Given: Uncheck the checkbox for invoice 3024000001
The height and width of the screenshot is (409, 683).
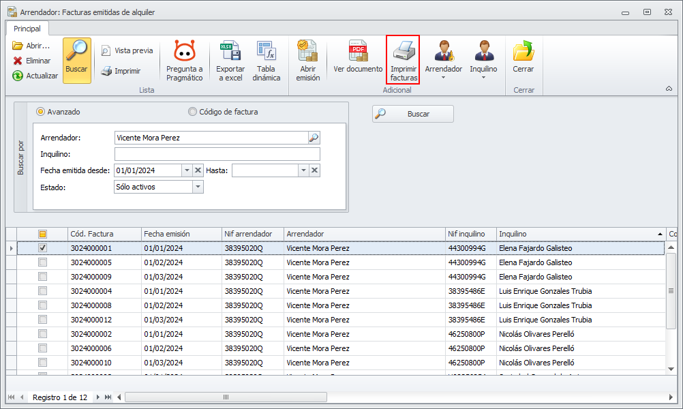Looking at the screenshot, I should pos(43,248).
